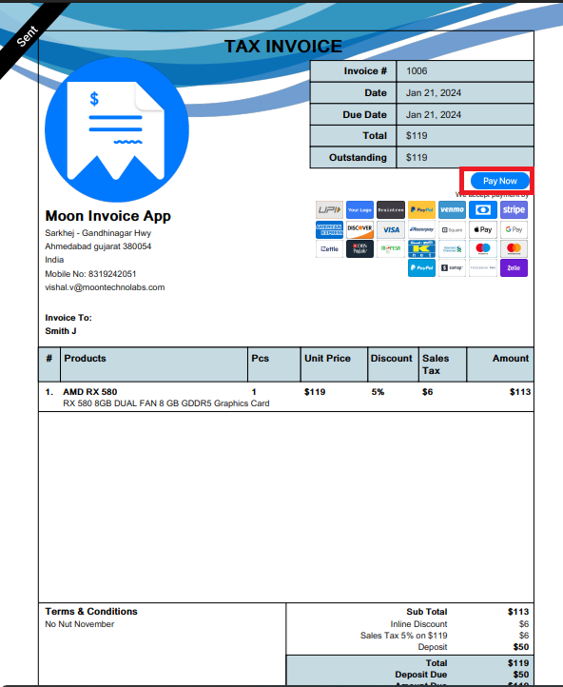Choose the DBS PayLah icon
563x687 pixels.
pyautogui.click(x=359, y=249)
